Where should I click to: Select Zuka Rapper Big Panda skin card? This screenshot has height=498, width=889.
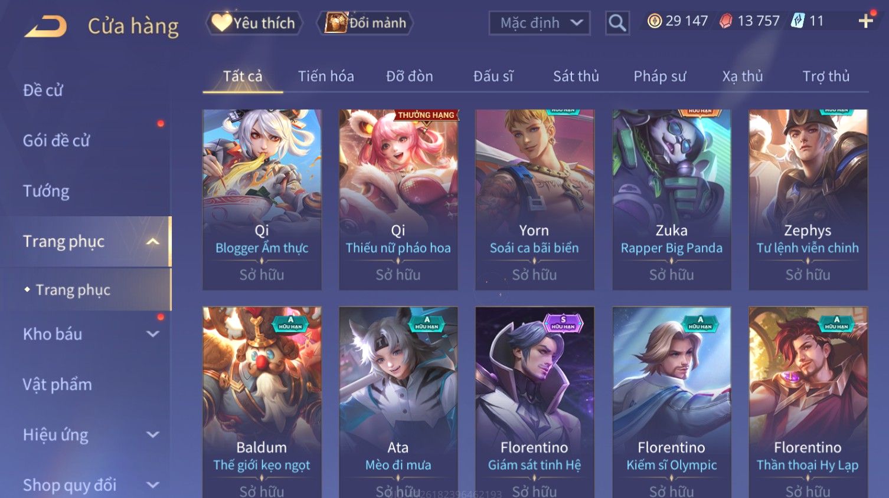point(672,199)
